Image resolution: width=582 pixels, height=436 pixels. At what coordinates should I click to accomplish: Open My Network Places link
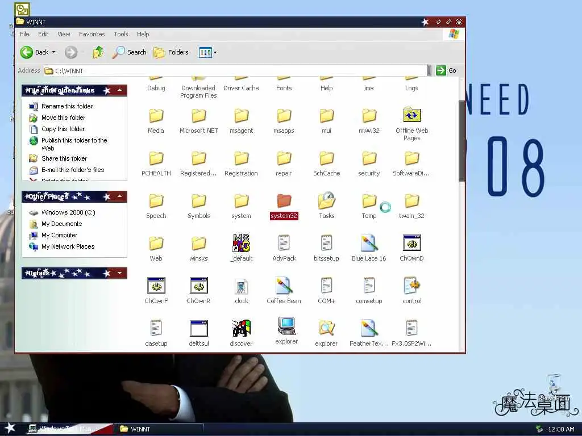[62, 246]
